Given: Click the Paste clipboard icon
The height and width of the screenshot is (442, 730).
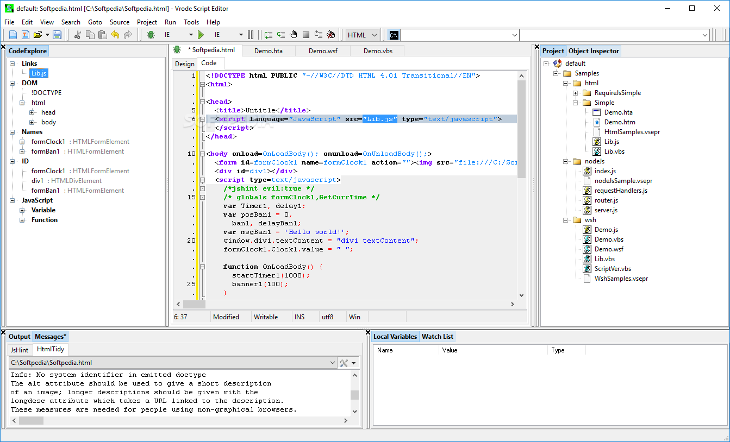Looking at the screenshot, I should click(x=103, y=35).
